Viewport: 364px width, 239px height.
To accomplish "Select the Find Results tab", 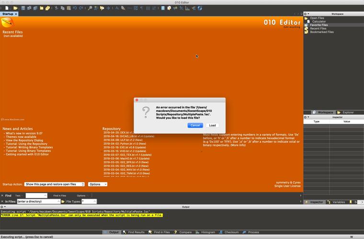I will click(x=134, y=232).
